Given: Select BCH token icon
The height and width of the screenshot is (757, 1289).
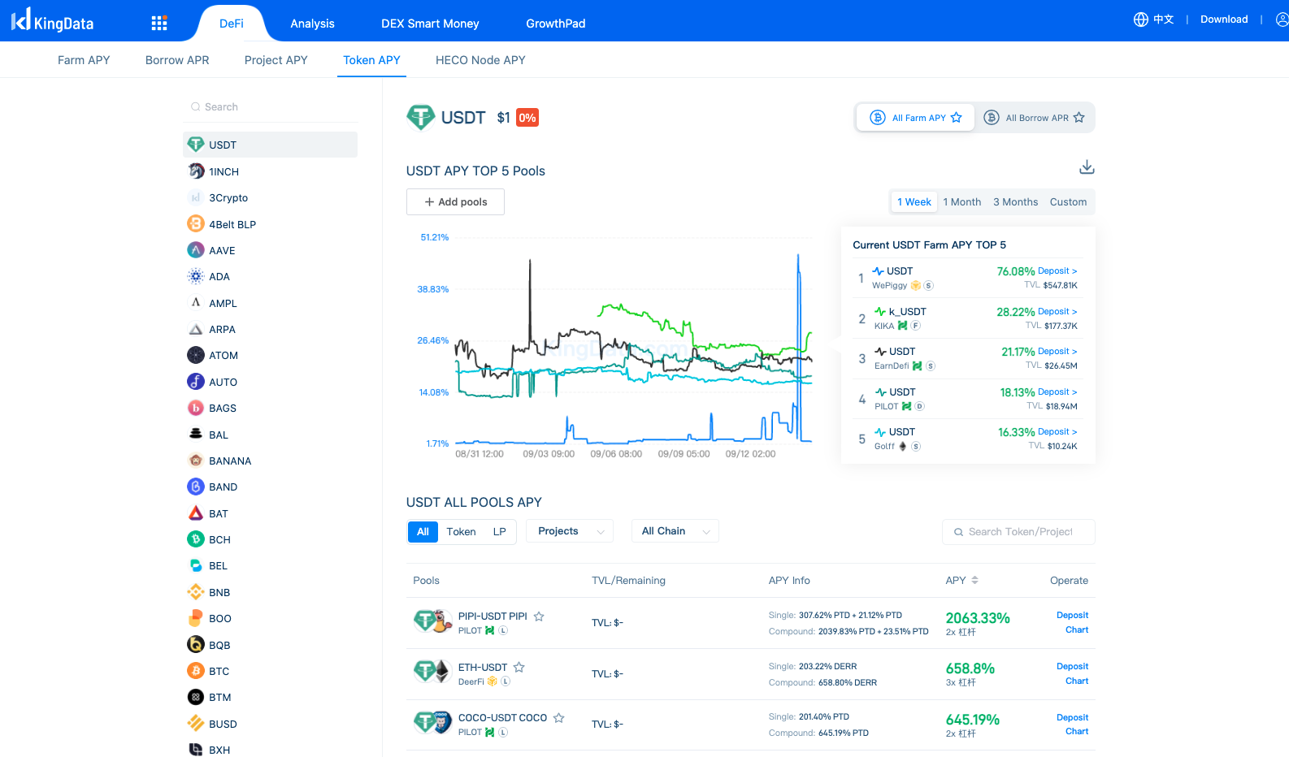Looking at the screenshot, I should [x=196, y=539].
